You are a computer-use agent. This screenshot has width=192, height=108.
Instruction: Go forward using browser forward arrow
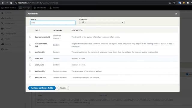point(7,3)
